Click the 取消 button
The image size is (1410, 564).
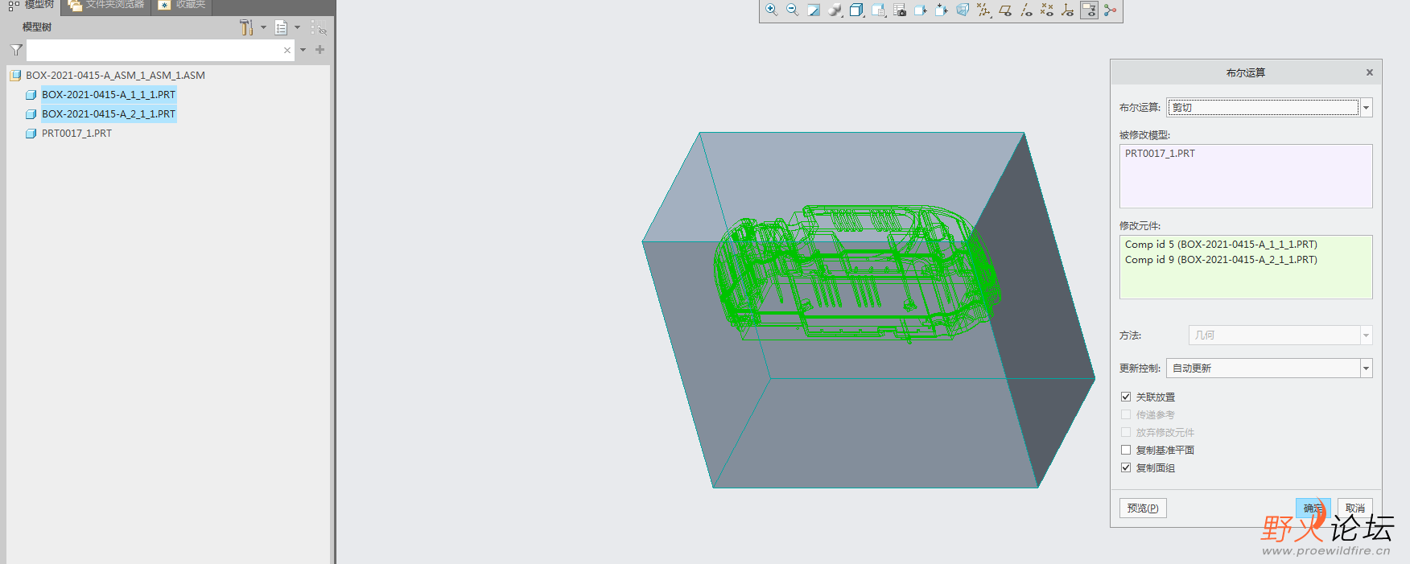tap(1355, 508)
